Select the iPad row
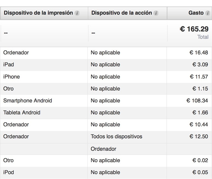212x179 pixels. [x=106, y=65]
